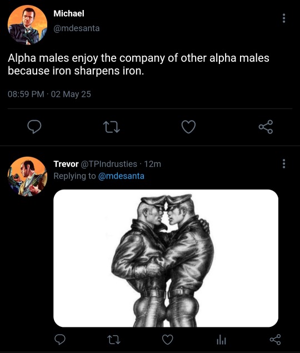300x353 pixels.
Task: Click the @mdesanta handle under Michael
Action: point(77,28)
